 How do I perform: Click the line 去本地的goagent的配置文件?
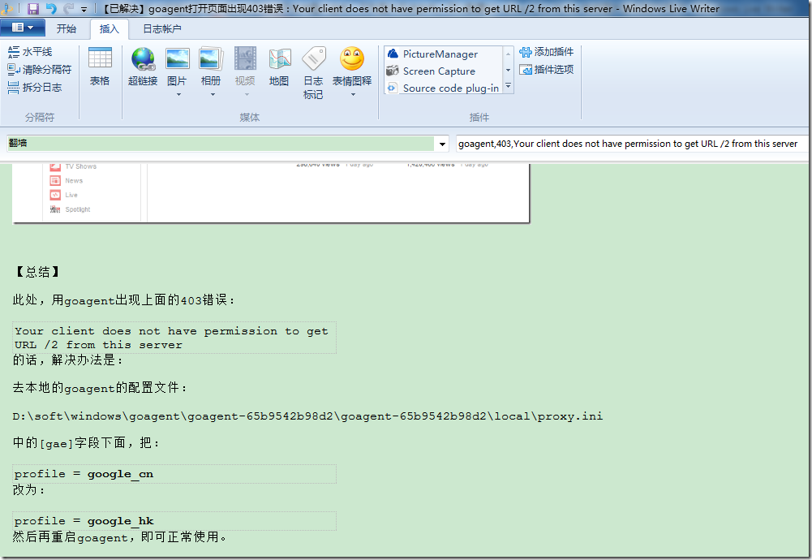pyautogui.click(x=100, y=388)
